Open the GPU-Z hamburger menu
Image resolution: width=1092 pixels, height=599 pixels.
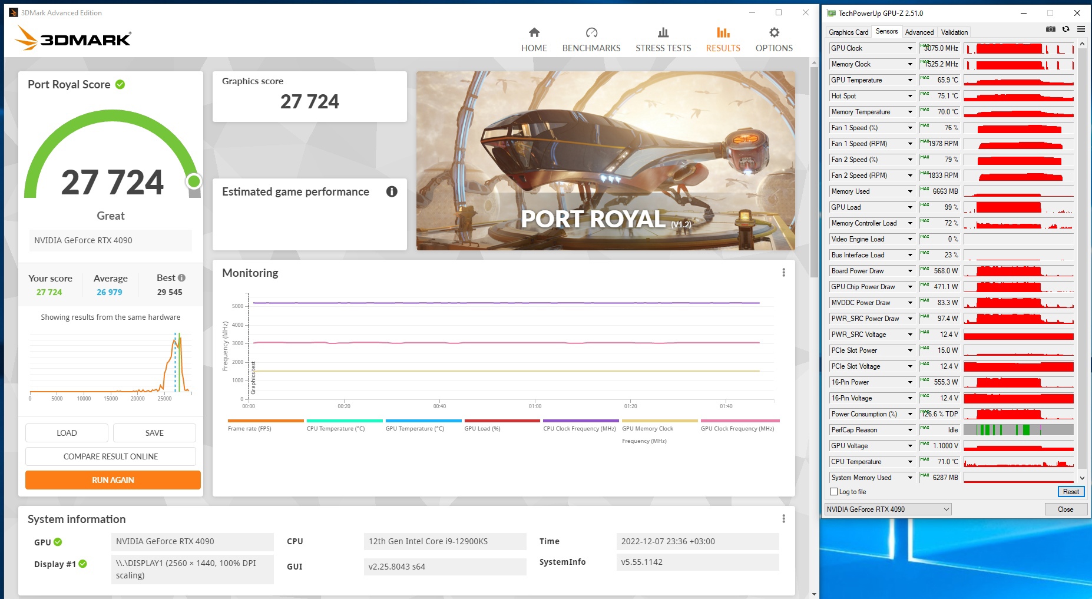click(1081, 29)
